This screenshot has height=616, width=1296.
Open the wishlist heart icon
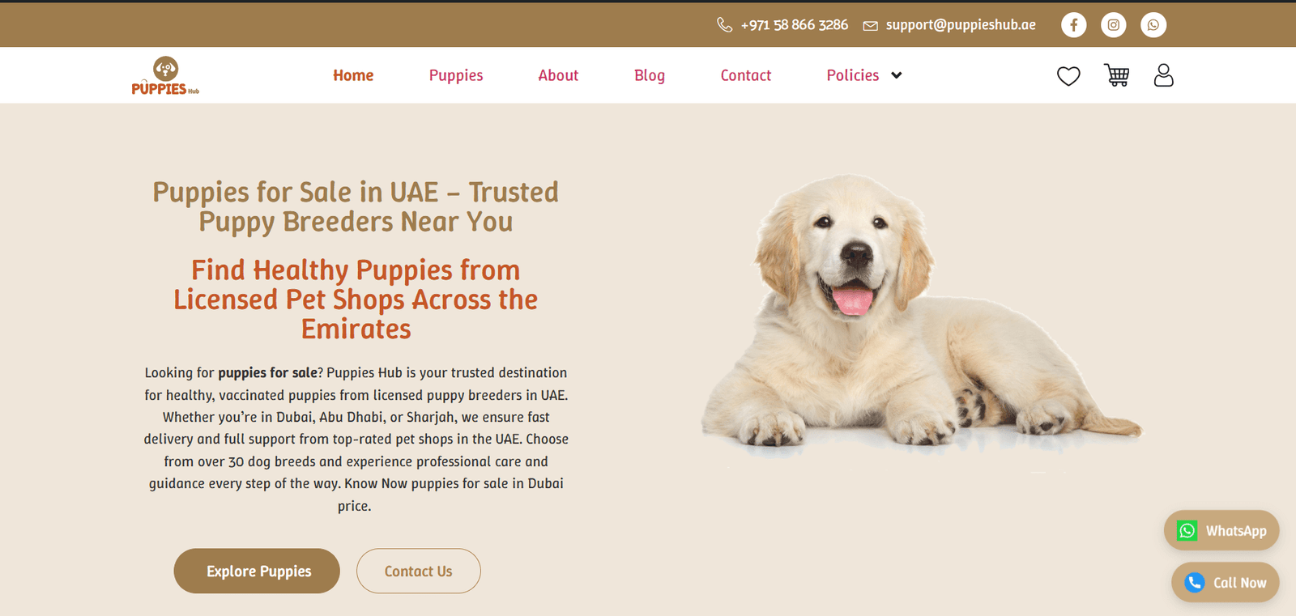1068,75
